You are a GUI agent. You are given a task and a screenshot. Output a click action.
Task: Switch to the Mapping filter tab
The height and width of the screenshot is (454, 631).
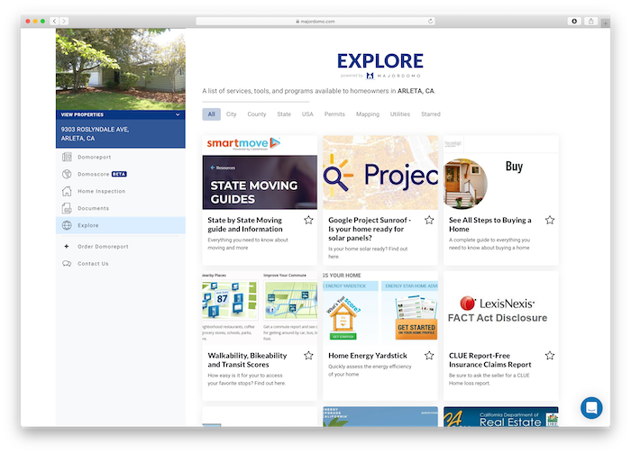tap(368, 114)
